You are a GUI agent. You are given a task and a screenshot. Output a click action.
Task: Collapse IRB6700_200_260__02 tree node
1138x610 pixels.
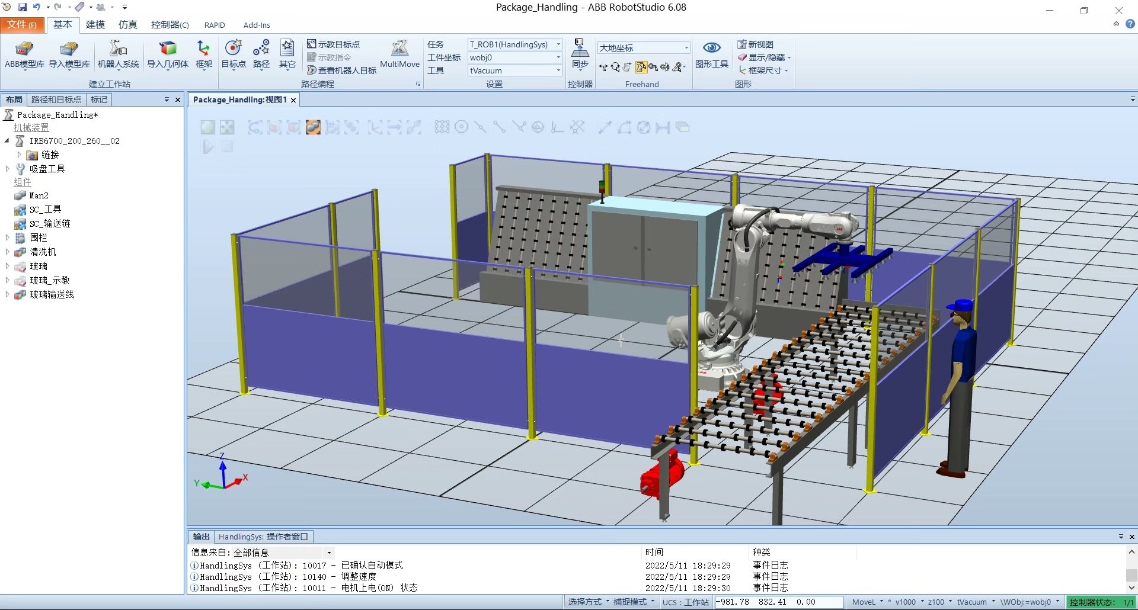click(7, 141)
